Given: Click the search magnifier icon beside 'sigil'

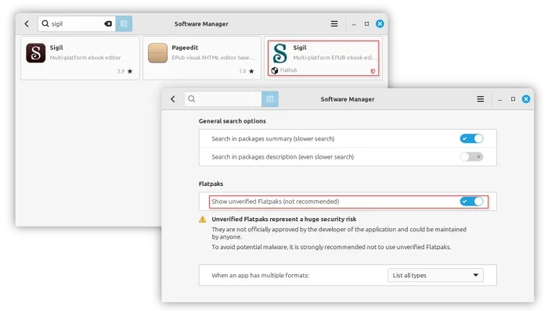Looking at the screenshot, I should coord(45,23).
